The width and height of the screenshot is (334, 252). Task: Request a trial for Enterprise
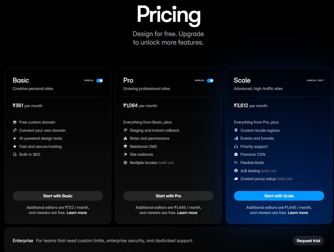coord(308,241)
